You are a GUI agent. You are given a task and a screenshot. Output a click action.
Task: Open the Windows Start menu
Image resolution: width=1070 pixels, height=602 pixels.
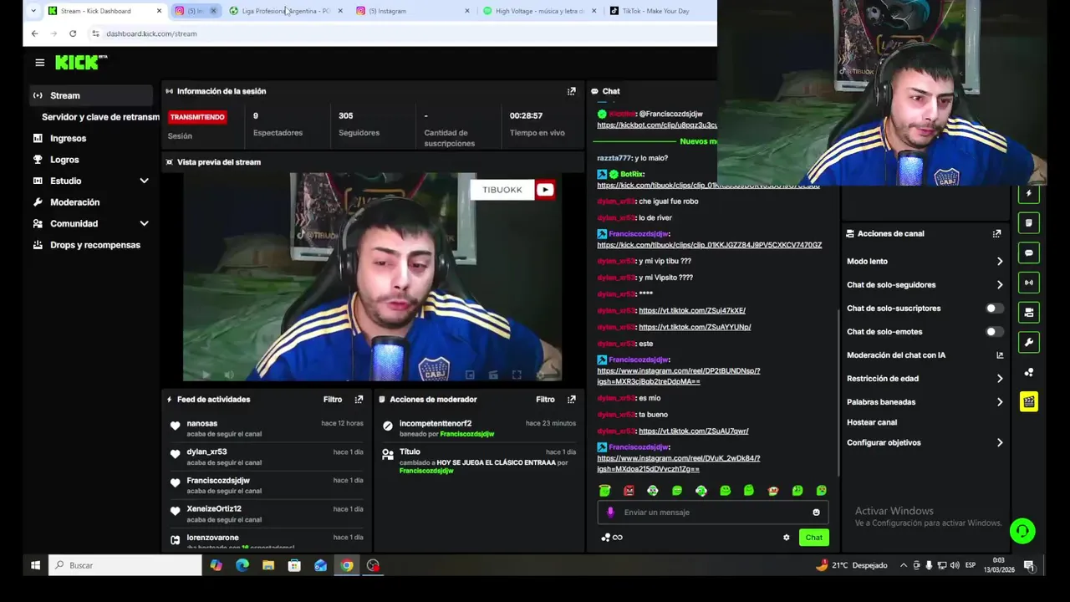pyautogui.click(x=35, y=565)
